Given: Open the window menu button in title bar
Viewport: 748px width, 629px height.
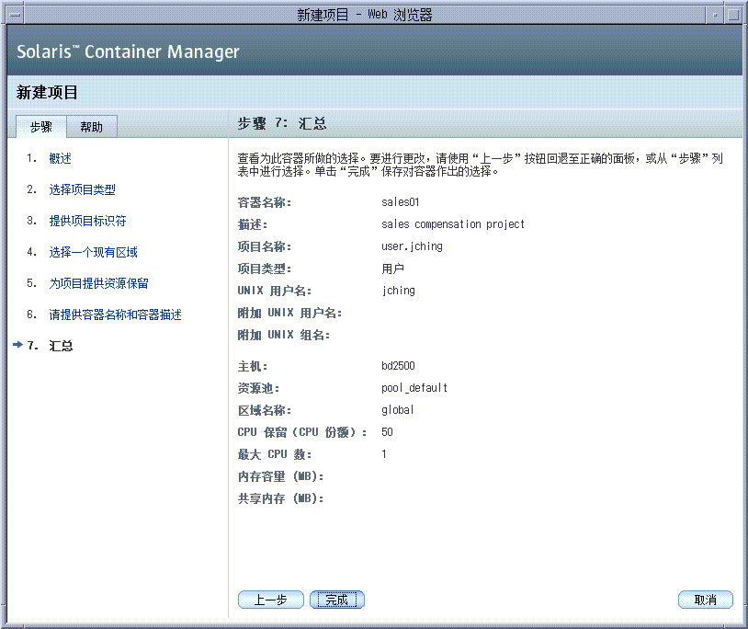Looking at the screenshot, I should tap(16, 16).
